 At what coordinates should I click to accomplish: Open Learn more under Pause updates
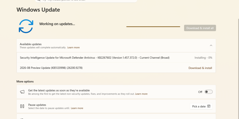pyautogui.click(x=77, y=108)
